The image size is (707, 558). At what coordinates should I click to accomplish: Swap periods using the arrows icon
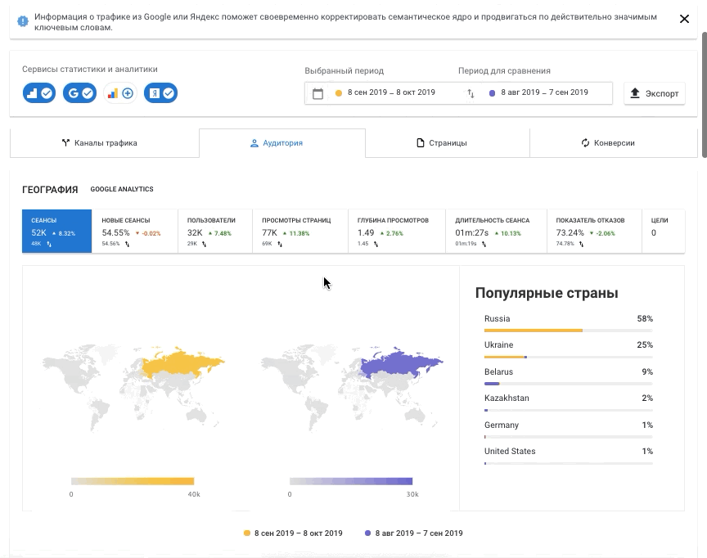click(x=471, y=93)
